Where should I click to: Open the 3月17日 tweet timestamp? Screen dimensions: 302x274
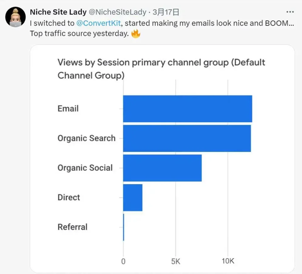pyautogui.click(x=166, y=12)
